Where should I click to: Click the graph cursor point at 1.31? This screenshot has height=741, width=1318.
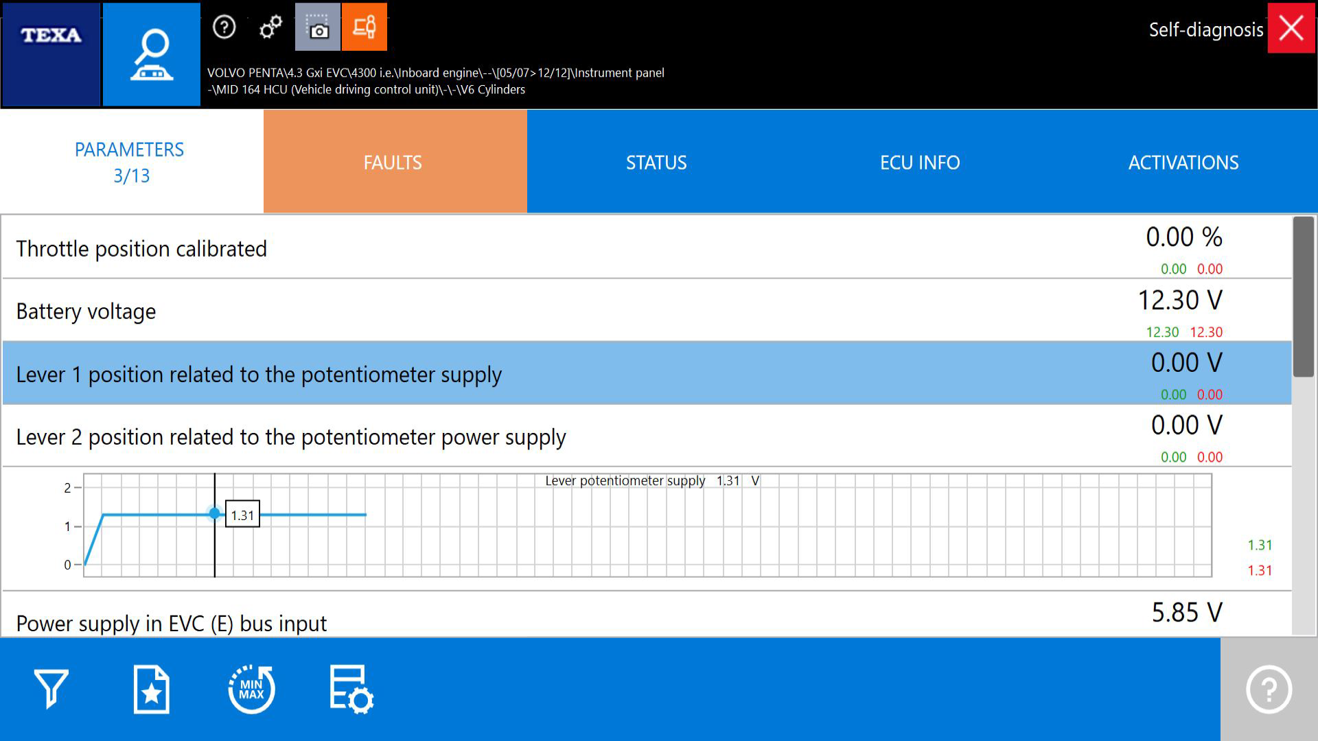tap(215, 513)
